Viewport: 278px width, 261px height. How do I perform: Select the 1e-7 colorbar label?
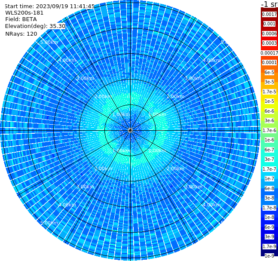[x=269, y=178]
